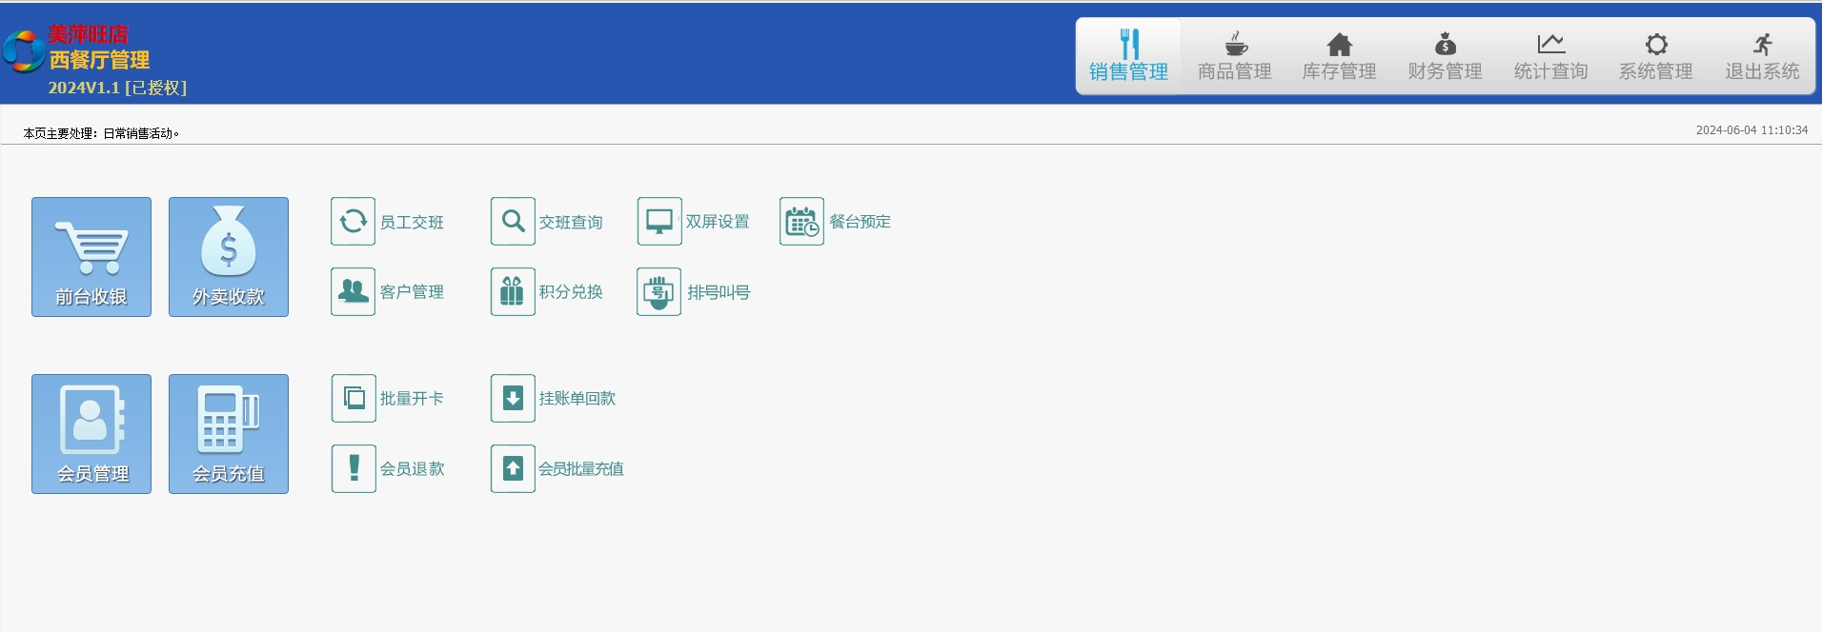Open 双屏设置 dual screen settings icon
The image size is (1822, 632).
click(659, 222)
